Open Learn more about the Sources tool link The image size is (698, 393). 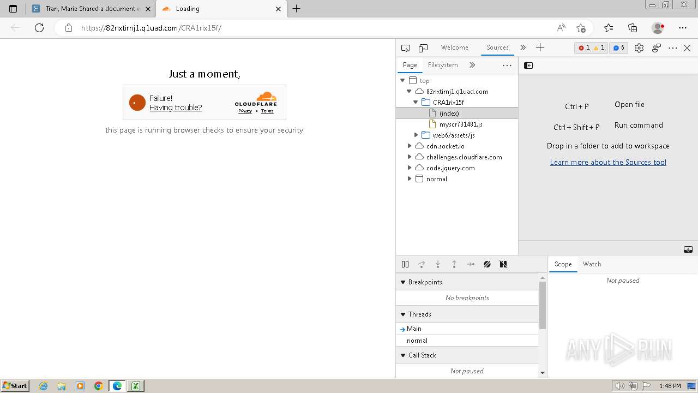(608, 162)
